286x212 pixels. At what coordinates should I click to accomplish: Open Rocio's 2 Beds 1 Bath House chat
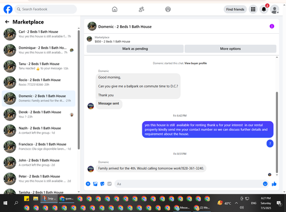(39, 82)
